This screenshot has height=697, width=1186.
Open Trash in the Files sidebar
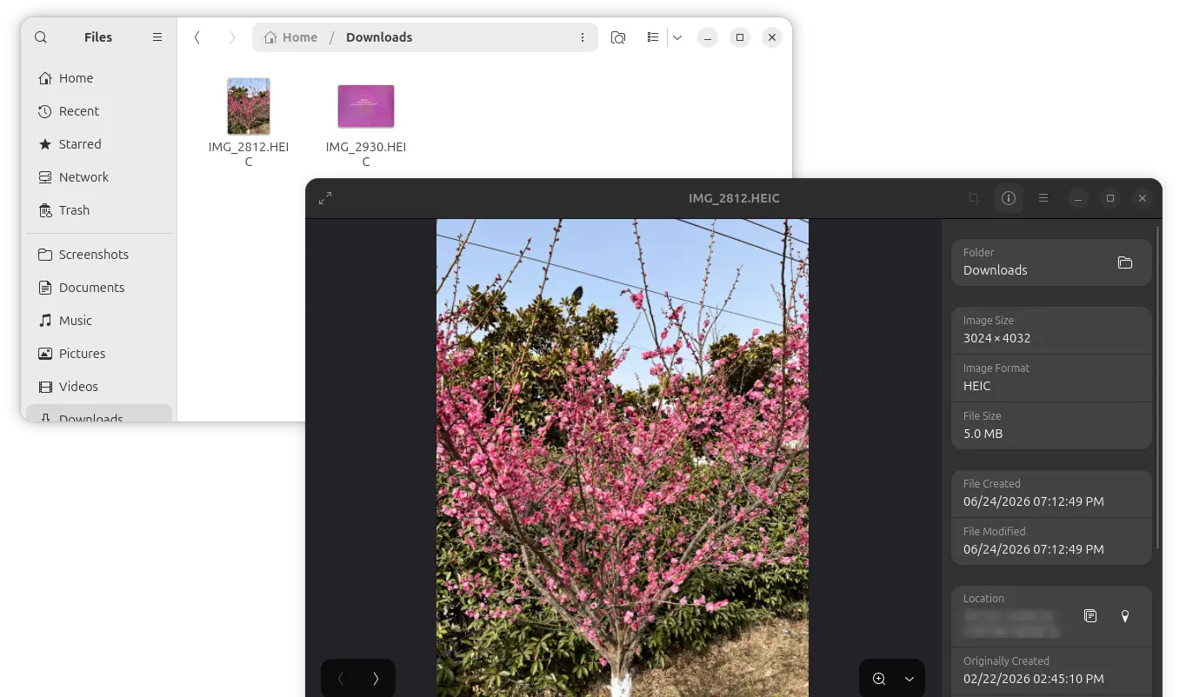coord(99,210)
